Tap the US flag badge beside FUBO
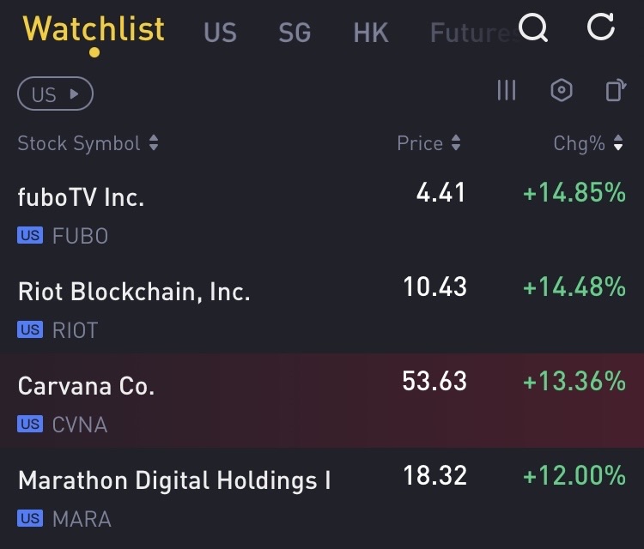Image resolution: width=644 pixels, height=549 pixels. 30,235
